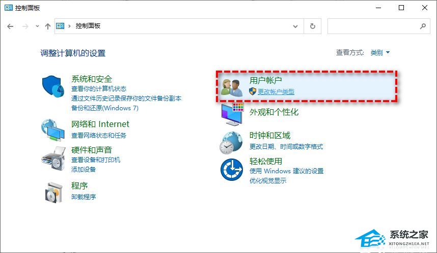Screen dimensions: 437x253
Task: Click the back arrow navigation button
Action: click(x=10, y=26)
